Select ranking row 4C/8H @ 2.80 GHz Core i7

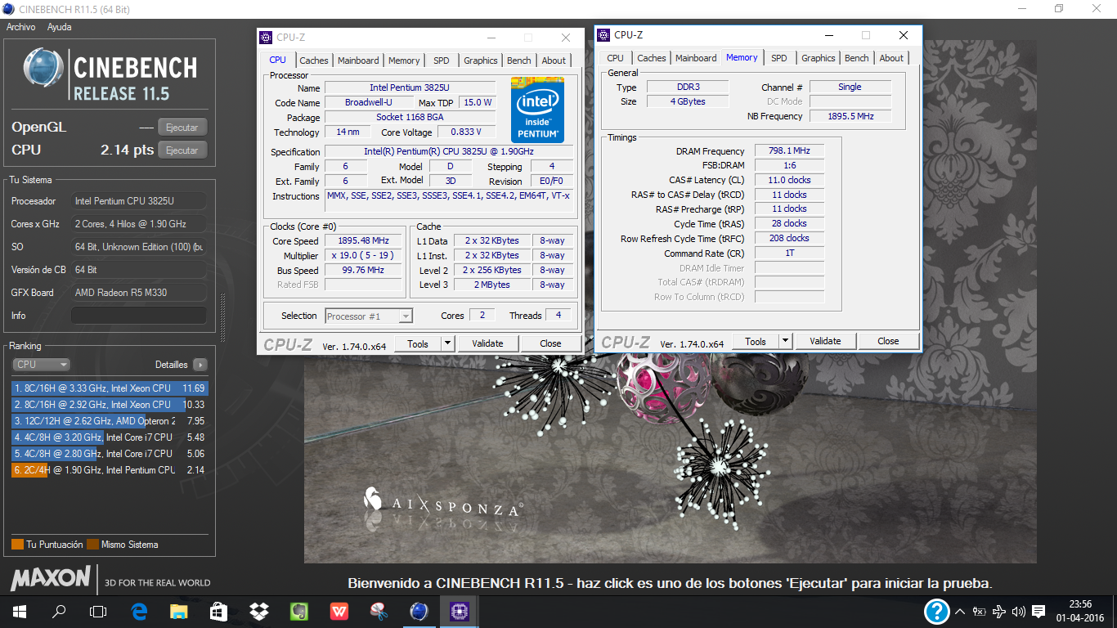[109, 454]
